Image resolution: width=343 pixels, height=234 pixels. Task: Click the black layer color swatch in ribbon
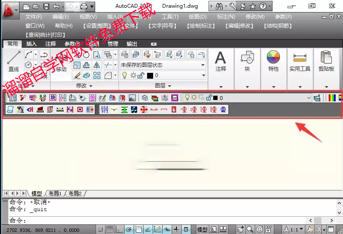click(x=150, y=75)
